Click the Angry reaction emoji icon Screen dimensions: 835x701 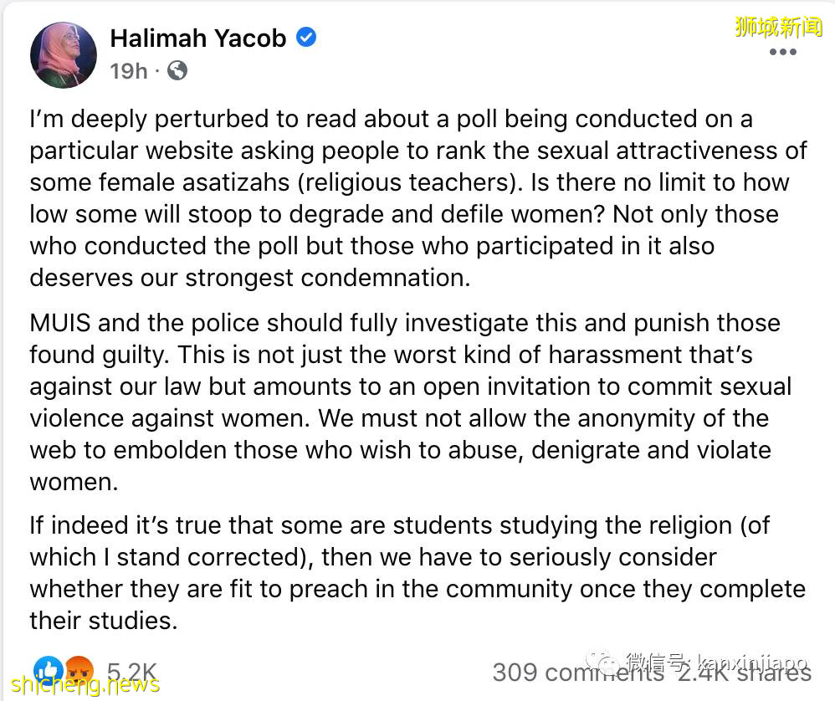coord(78,669)
